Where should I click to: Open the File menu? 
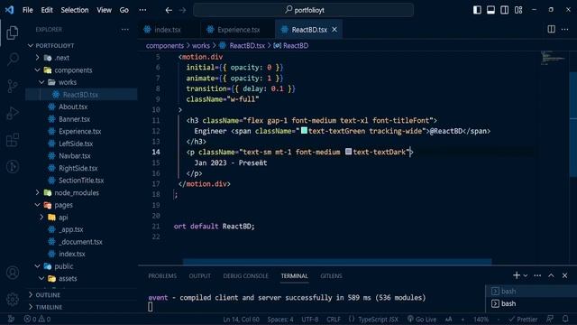pyautogui.click(x=28, y=10)
